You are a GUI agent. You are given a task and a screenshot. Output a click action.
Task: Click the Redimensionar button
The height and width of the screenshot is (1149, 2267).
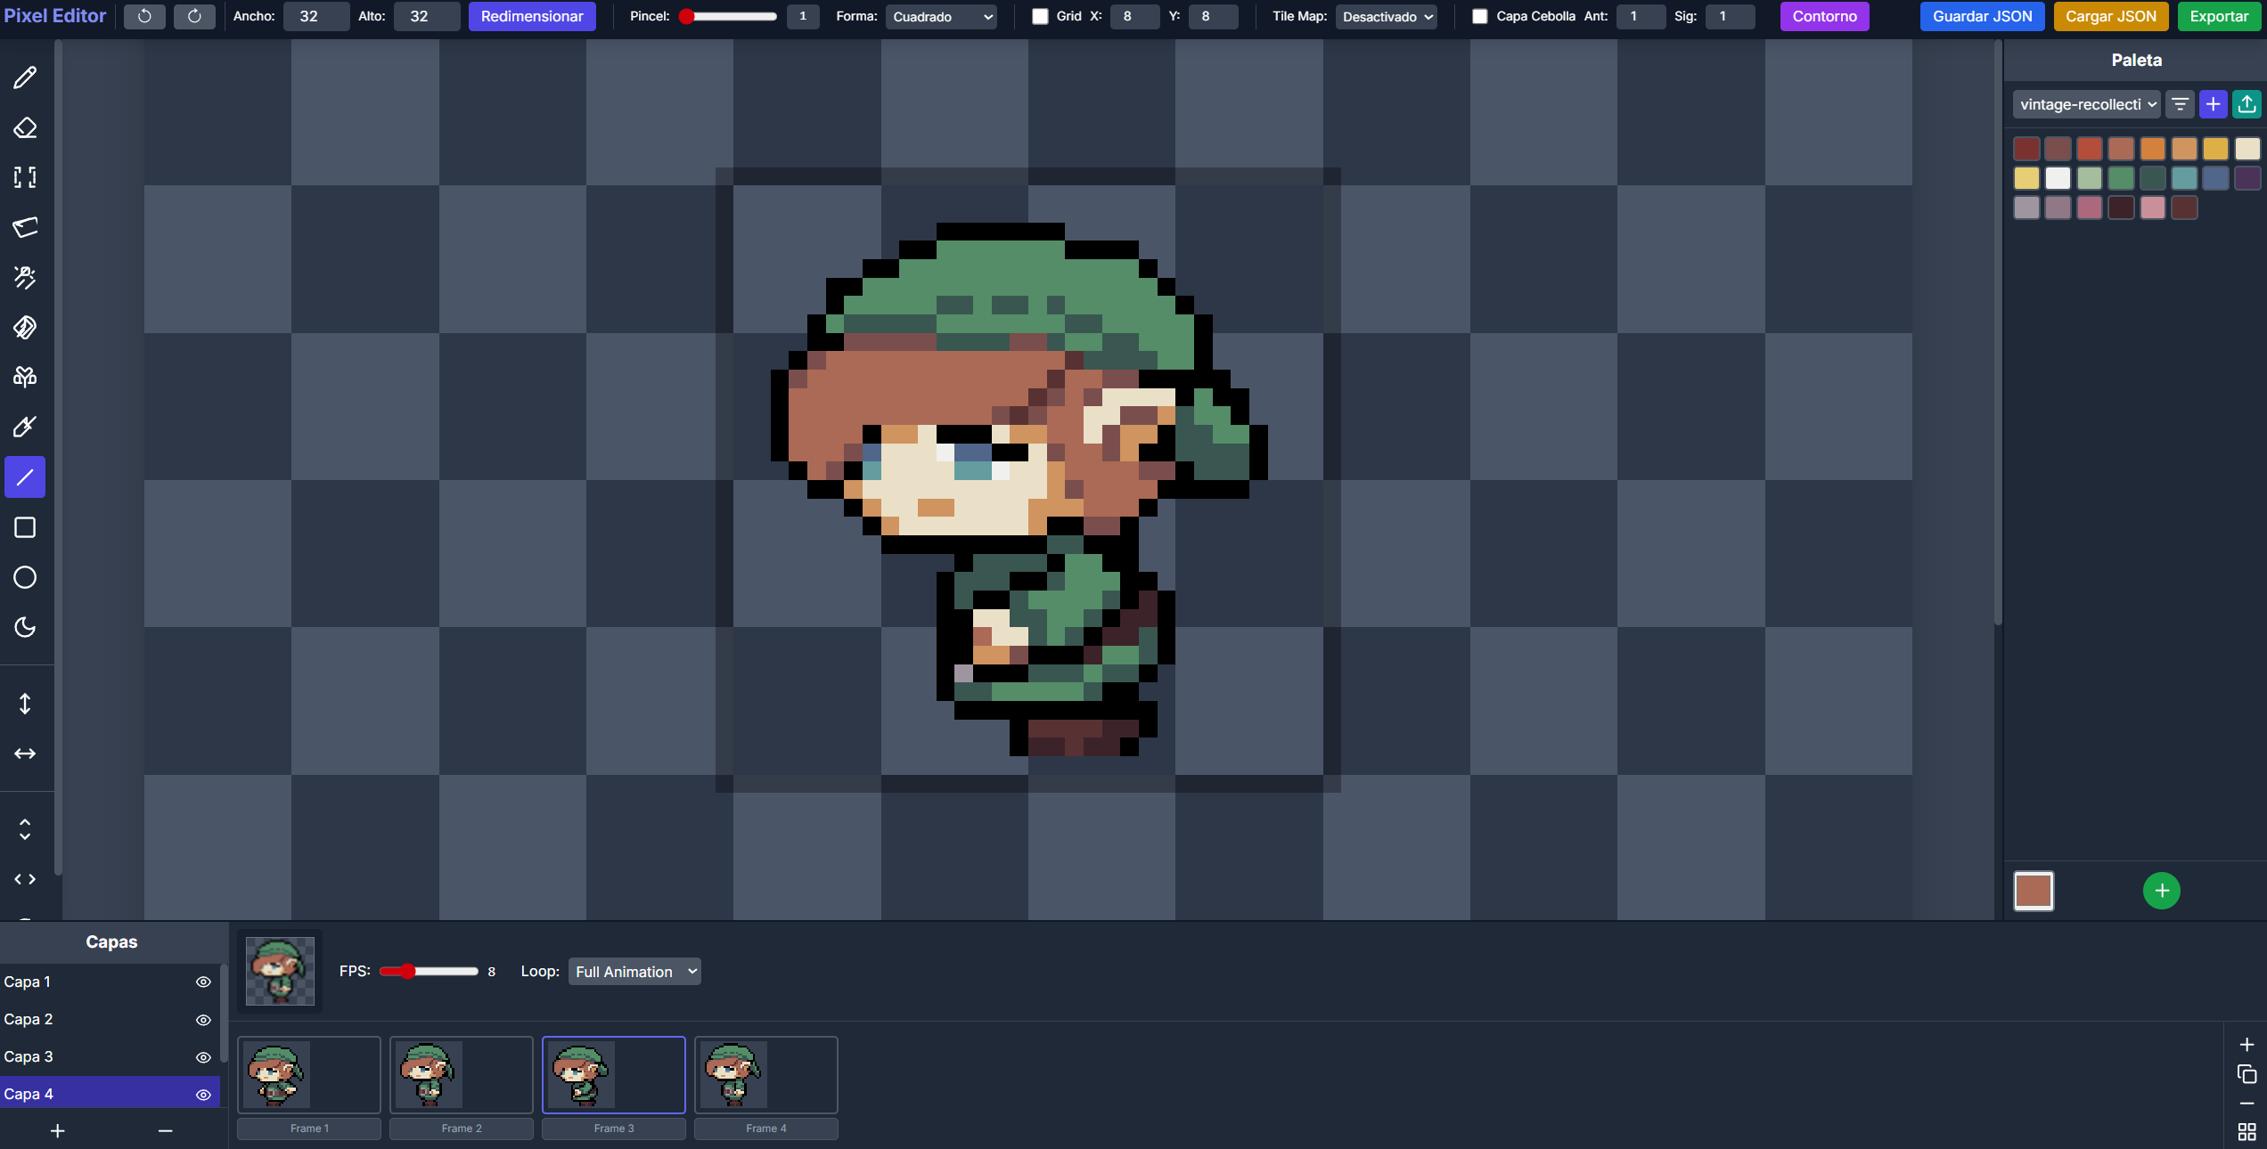pos(532,16)
